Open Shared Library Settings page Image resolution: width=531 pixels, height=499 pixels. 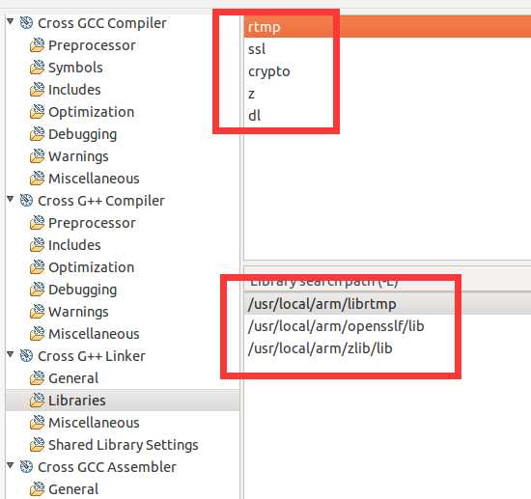coord(124,445)
